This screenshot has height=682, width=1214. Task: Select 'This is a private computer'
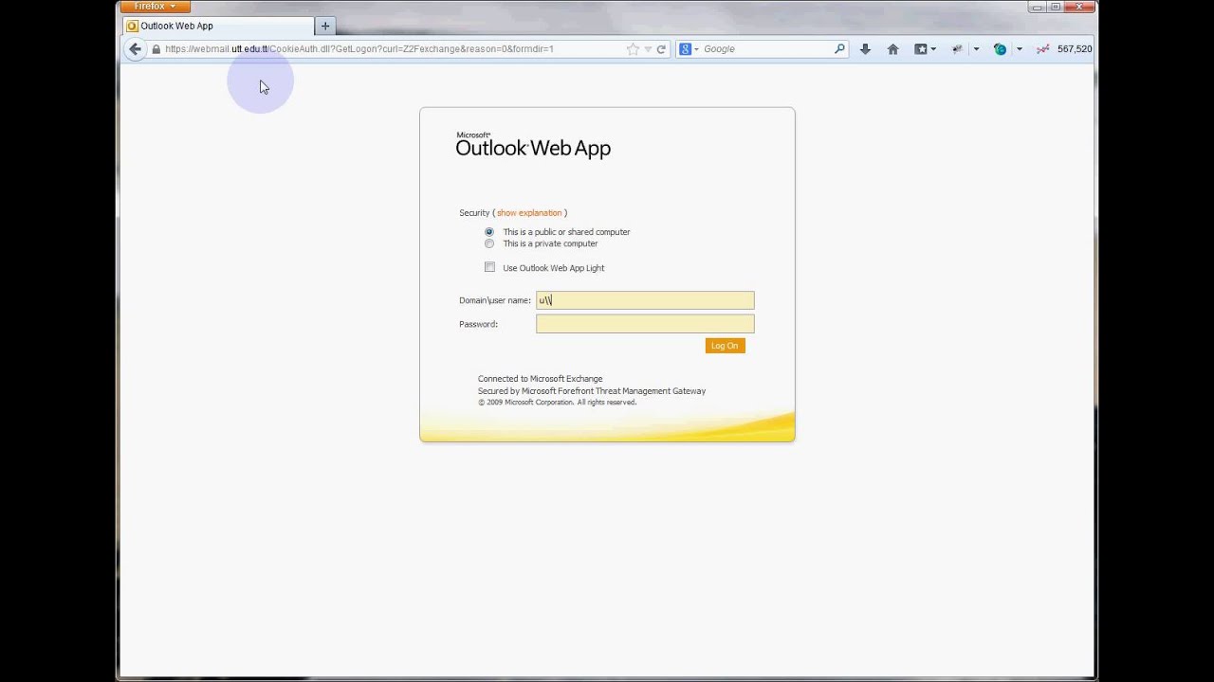489,243
